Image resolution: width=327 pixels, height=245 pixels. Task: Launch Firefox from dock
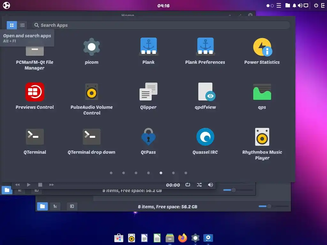point(182,238)
